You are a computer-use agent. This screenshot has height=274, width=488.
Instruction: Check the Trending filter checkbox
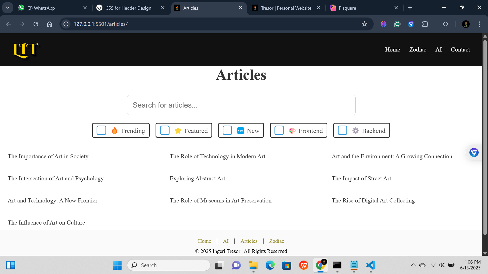pos(101,130)
